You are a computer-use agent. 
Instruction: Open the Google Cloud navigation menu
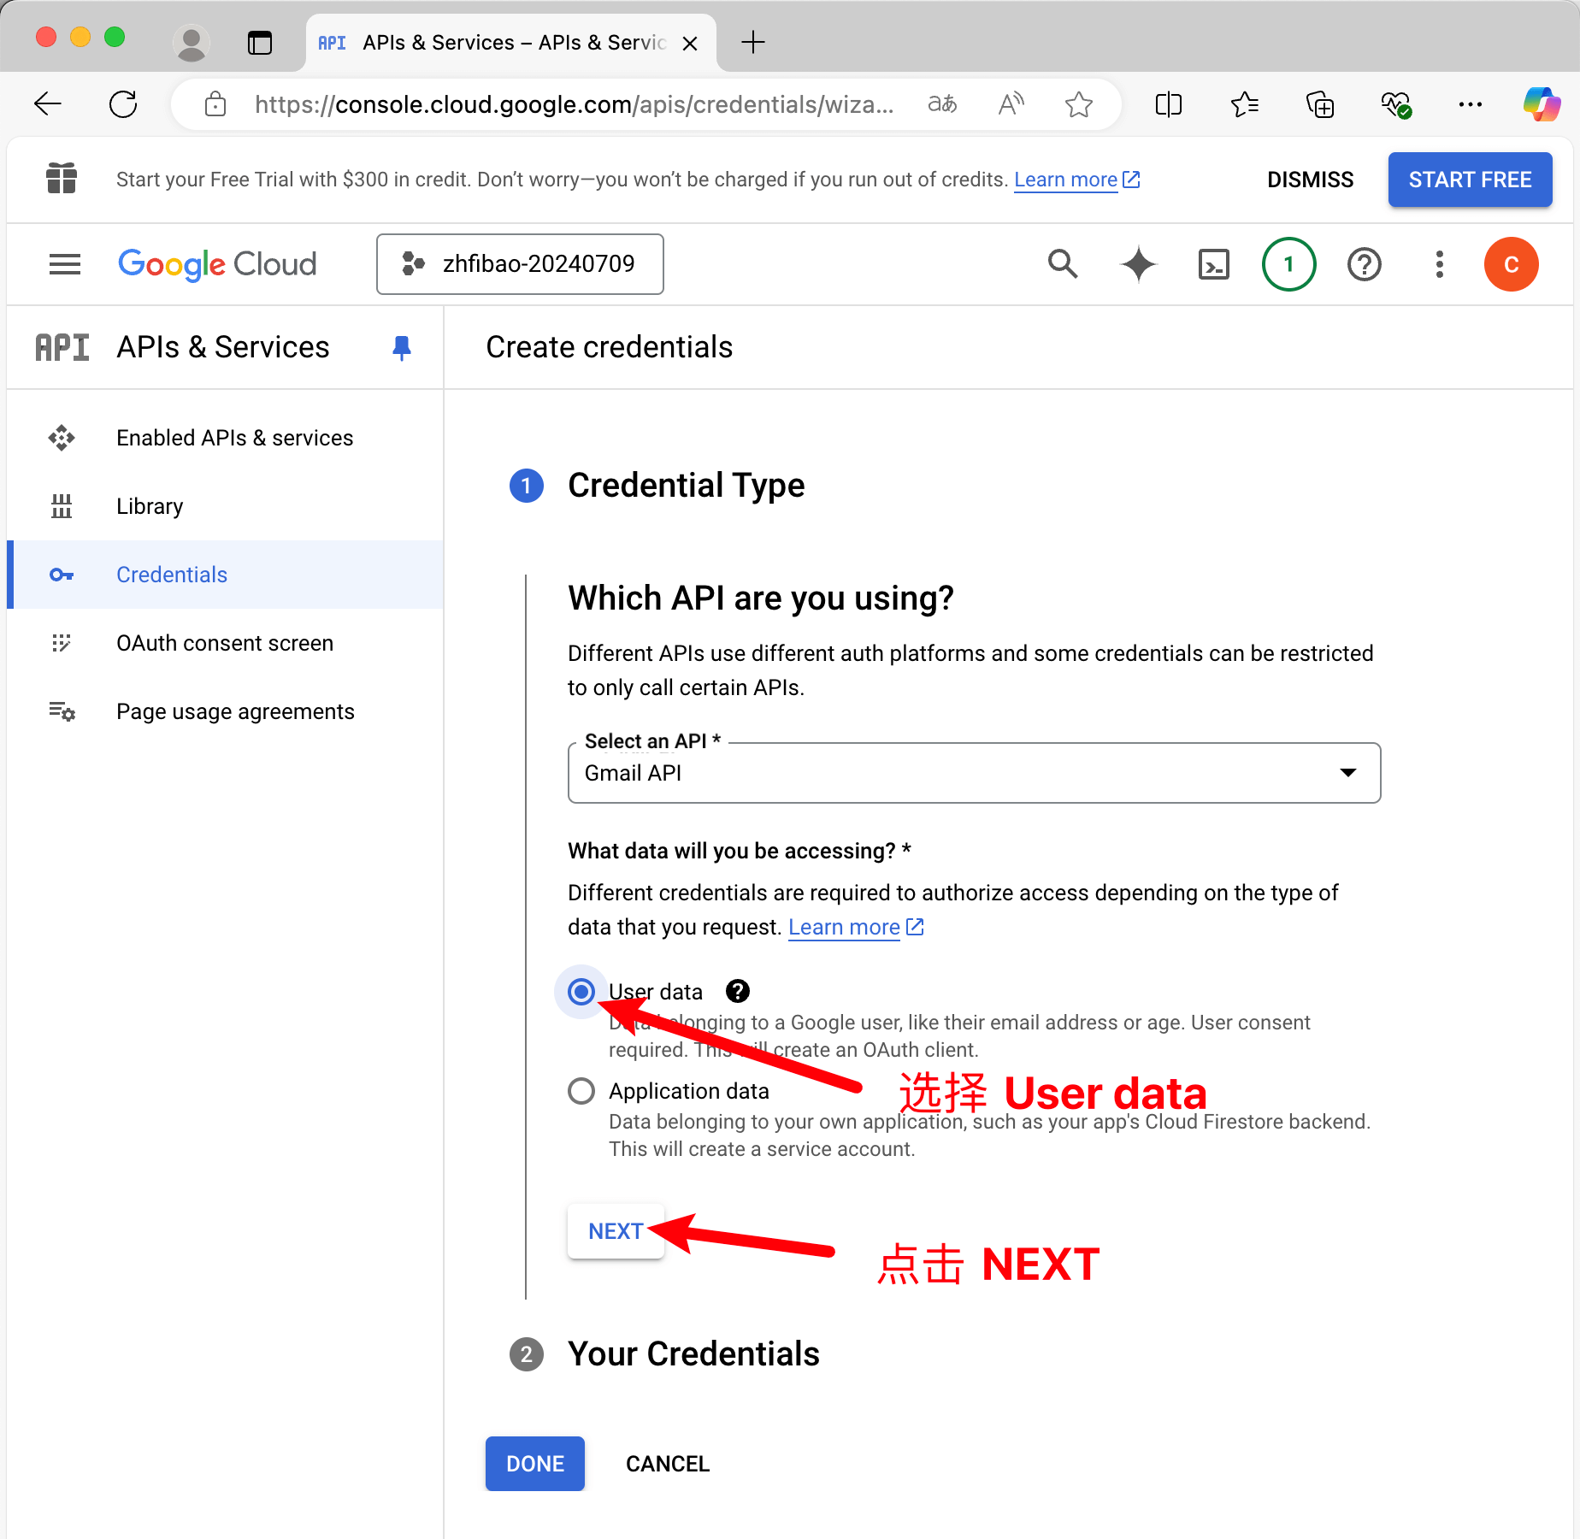click(65, 264)
